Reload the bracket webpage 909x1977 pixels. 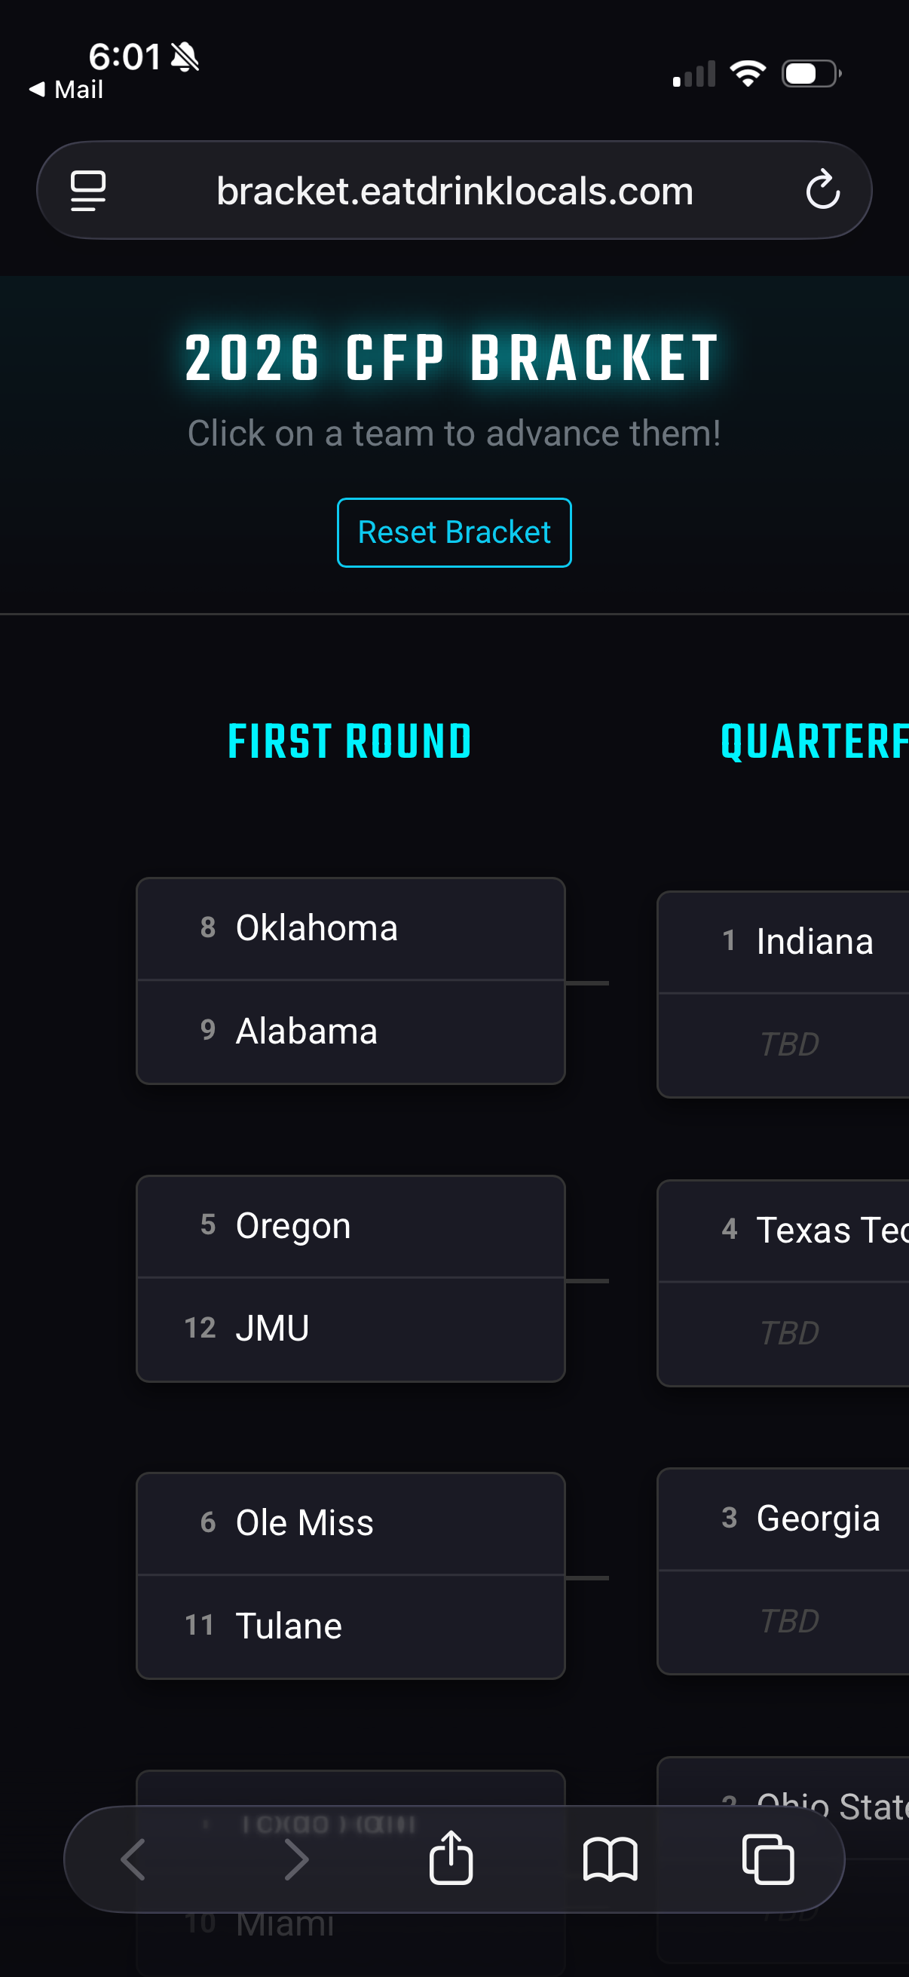pyautogui.click(x=822, y=189)
